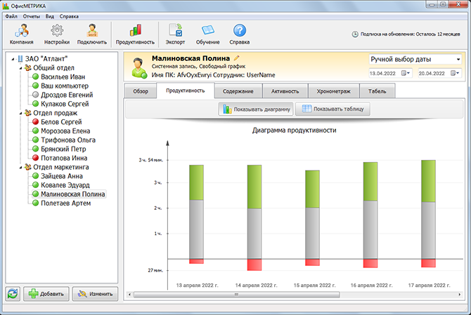Click the Справка question mark icon
The width and height of the screenshot is (471, 315).
(x=239, y=33)
